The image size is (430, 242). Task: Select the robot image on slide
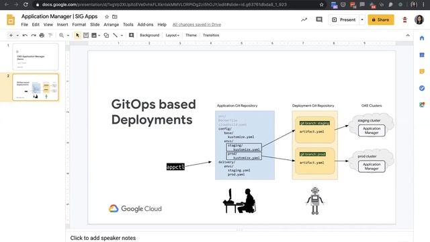(315, 201)
